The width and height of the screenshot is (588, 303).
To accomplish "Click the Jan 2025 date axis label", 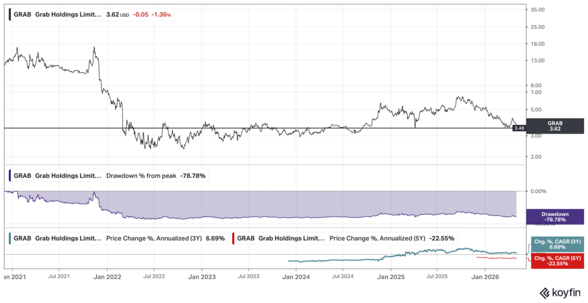I will click(x=390, y=277).
